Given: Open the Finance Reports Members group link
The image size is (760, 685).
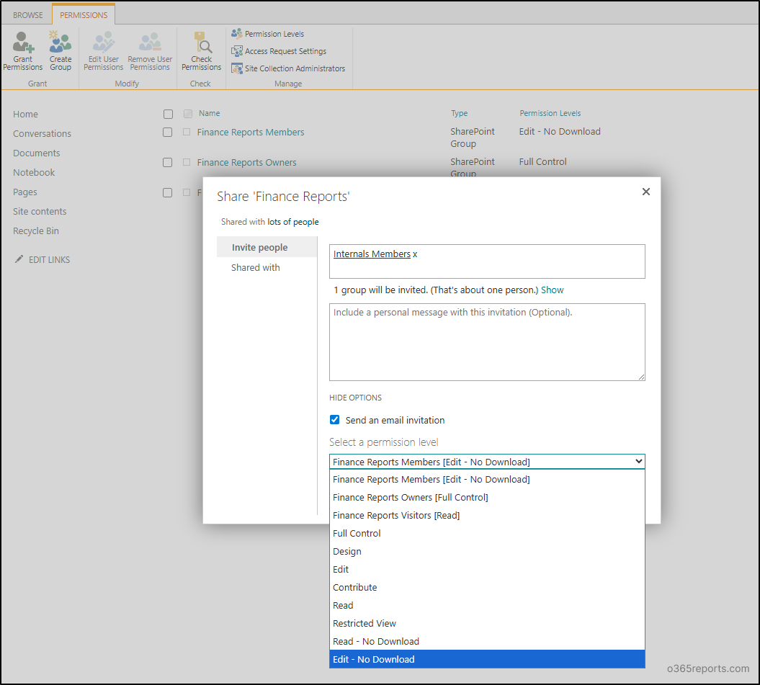Looking at the screenshot, I should (x=251, y=132).
